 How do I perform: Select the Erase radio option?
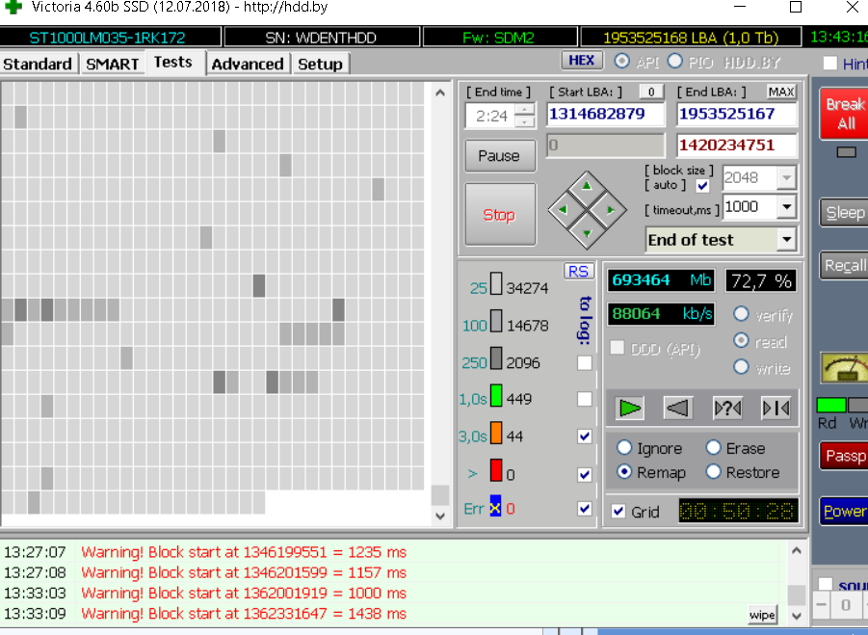[x=714, y=447]
